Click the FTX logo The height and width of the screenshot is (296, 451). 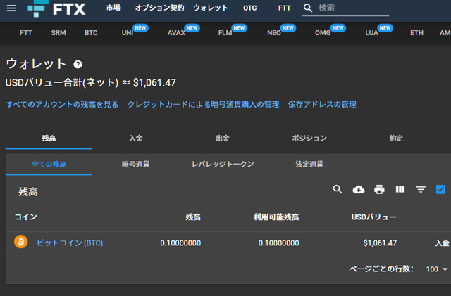[56, 8]
